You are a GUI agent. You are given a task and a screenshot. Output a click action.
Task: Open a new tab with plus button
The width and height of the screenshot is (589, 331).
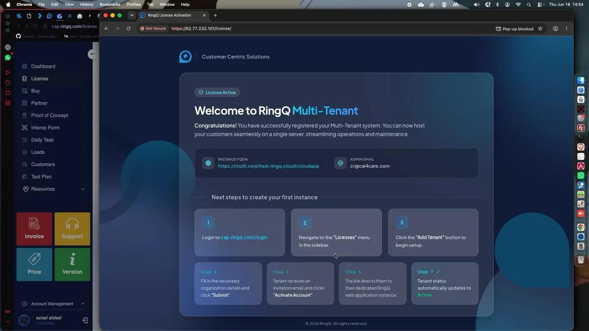(x=215, y=15)
